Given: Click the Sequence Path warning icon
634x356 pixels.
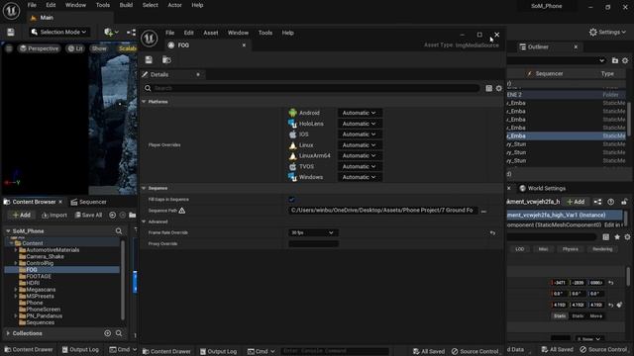Looking at the screenshot, I should 182,211.
